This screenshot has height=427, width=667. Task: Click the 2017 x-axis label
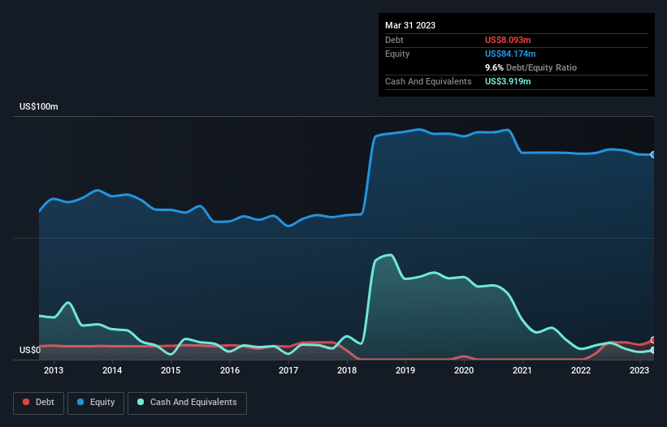coord(288,370)
